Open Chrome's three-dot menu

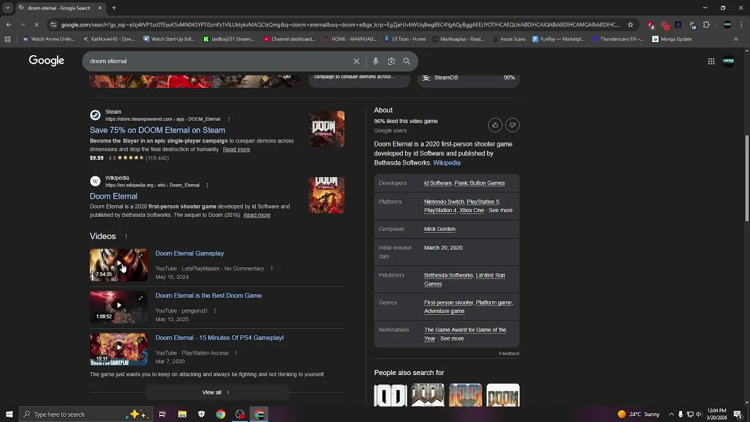742,25
